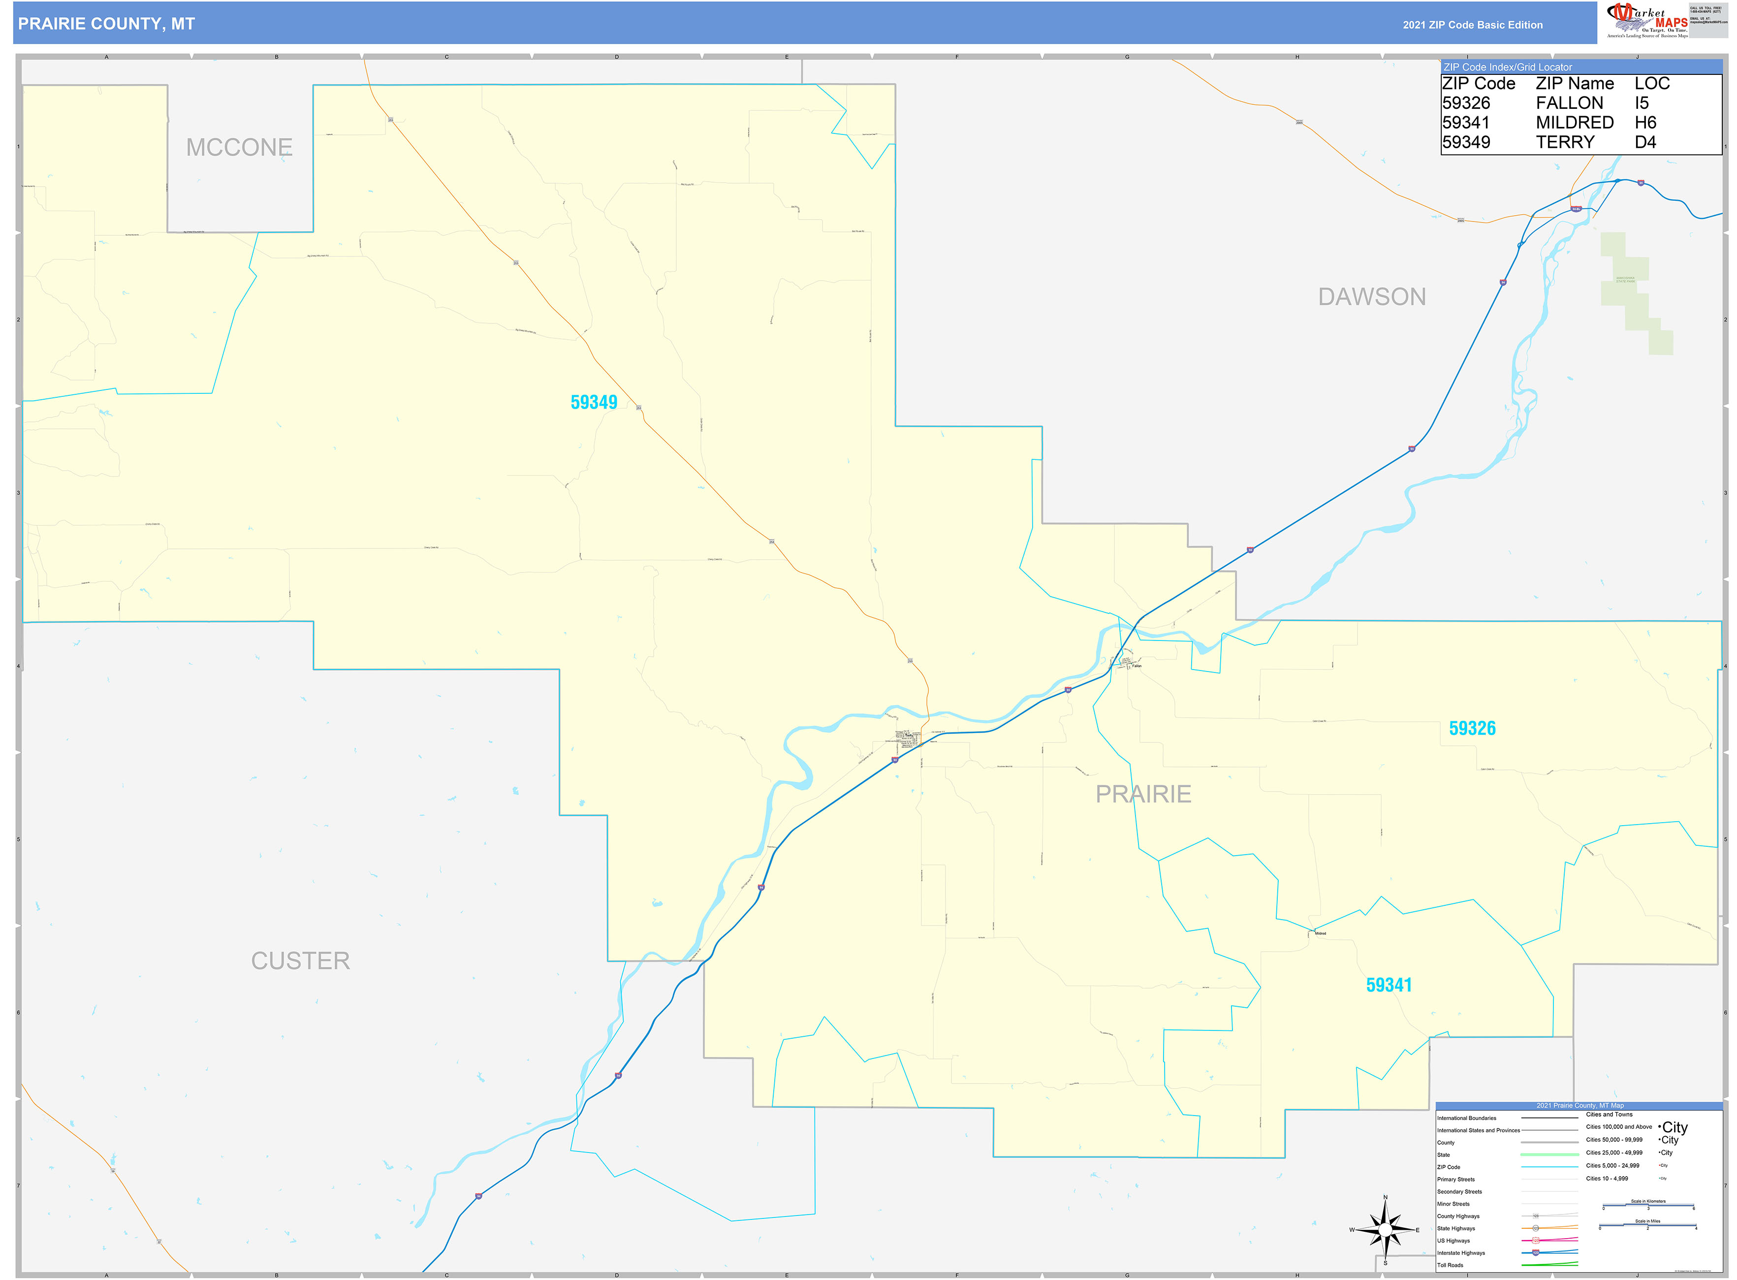Click Cities 100,000 and Above legend entry
The image size is (1737, 1280).
click(1619, 1127)
